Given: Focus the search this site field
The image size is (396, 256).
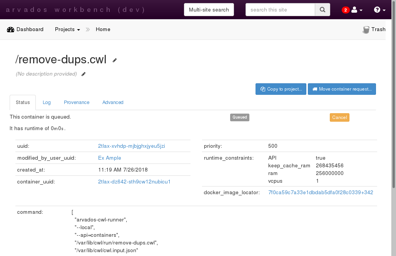Looking at the screenshot, I should pyautogui.click(x=280, y=10).
